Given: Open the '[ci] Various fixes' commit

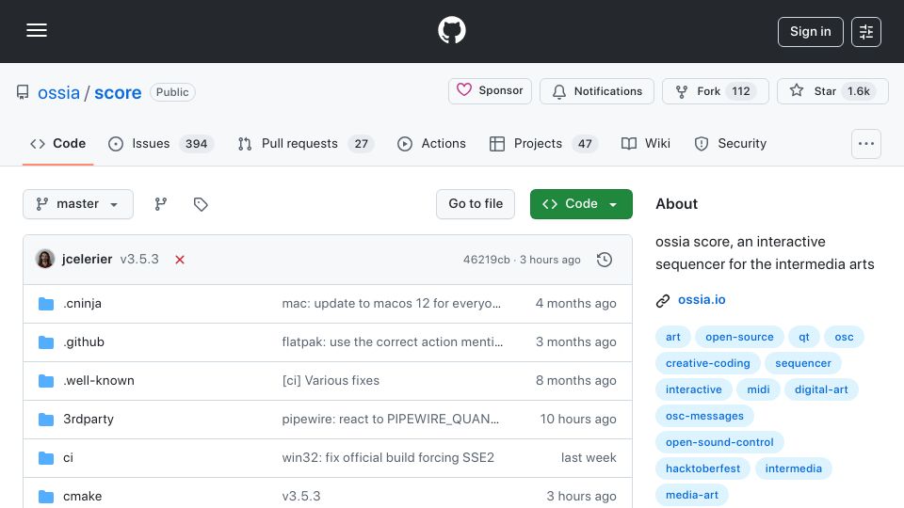Looking at the screenshot, I should [x=331, y=381].
